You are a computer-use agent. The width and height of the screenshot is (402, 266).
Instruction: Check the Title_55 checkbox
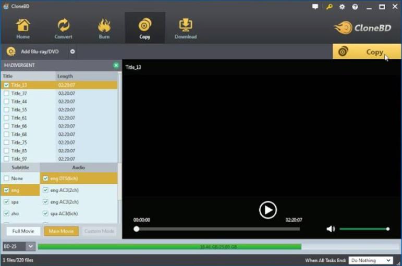(6, 109)
